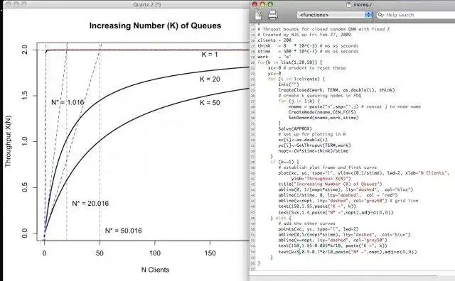The height and width of the screenshot is (281, 455).
Task: Click the 'K = 20' curve label in the plot
Action: coord(210,79)
